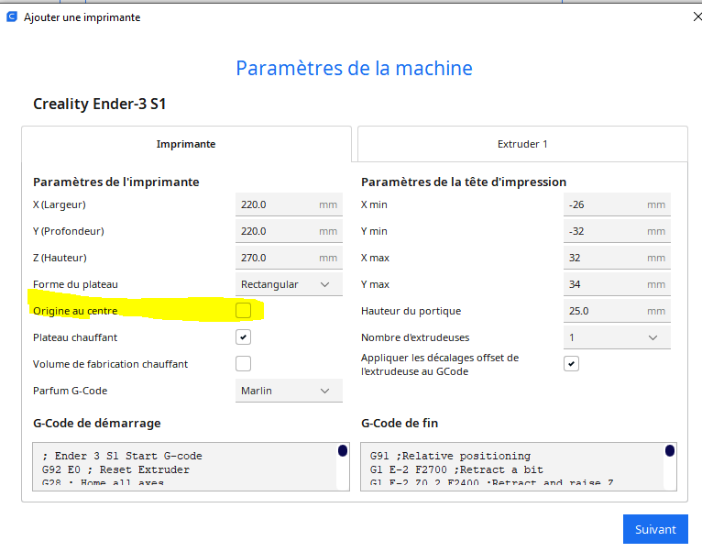Toggle Volume de fabrication chauffant checkbox

[243, 364]
